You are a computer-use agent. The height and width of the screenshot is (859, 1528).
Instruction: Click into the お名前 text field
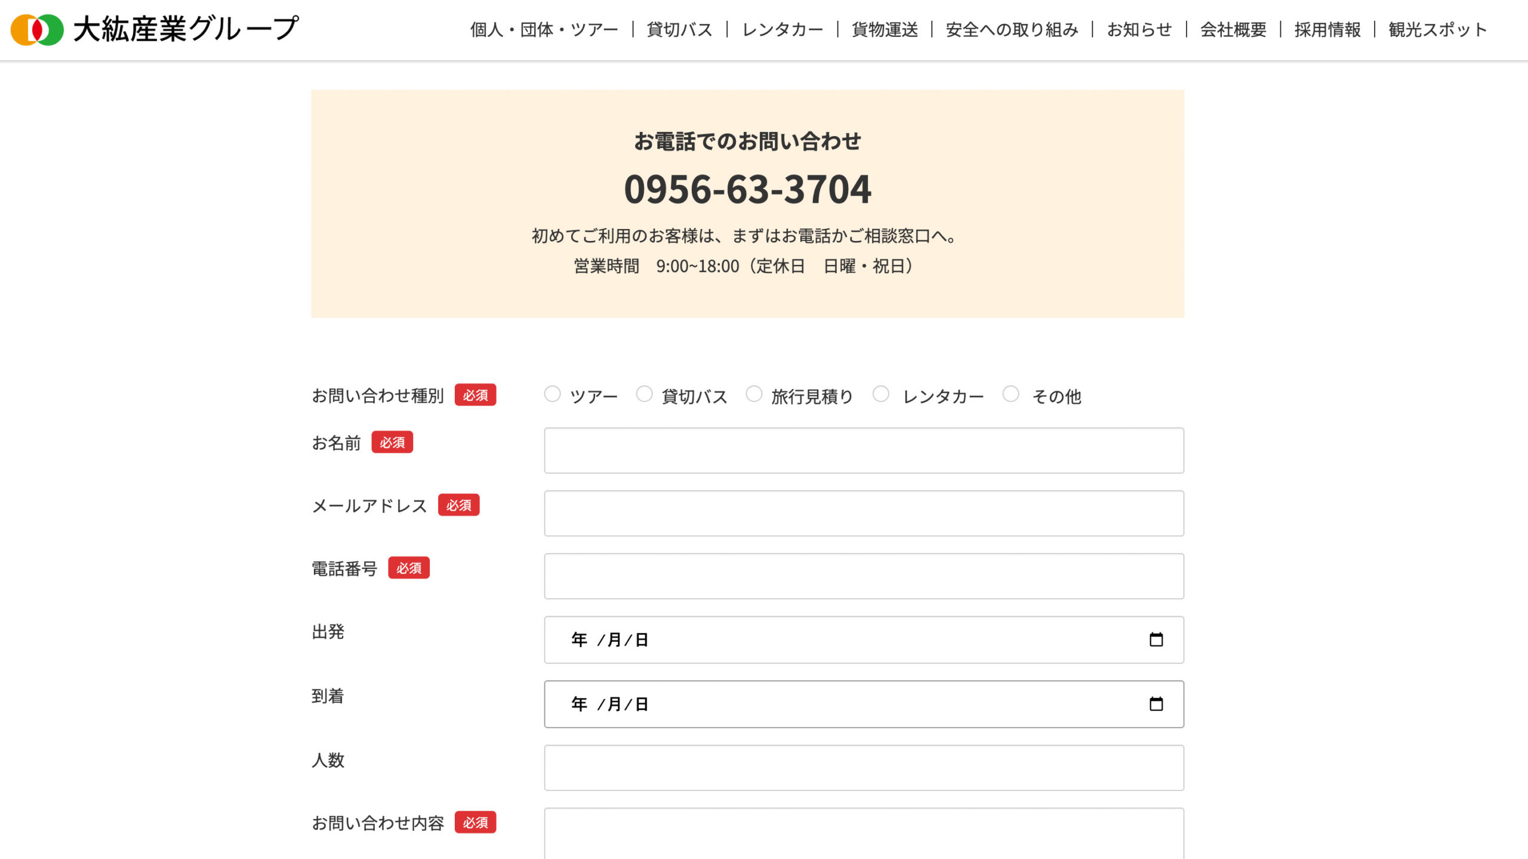pos(864,450)
